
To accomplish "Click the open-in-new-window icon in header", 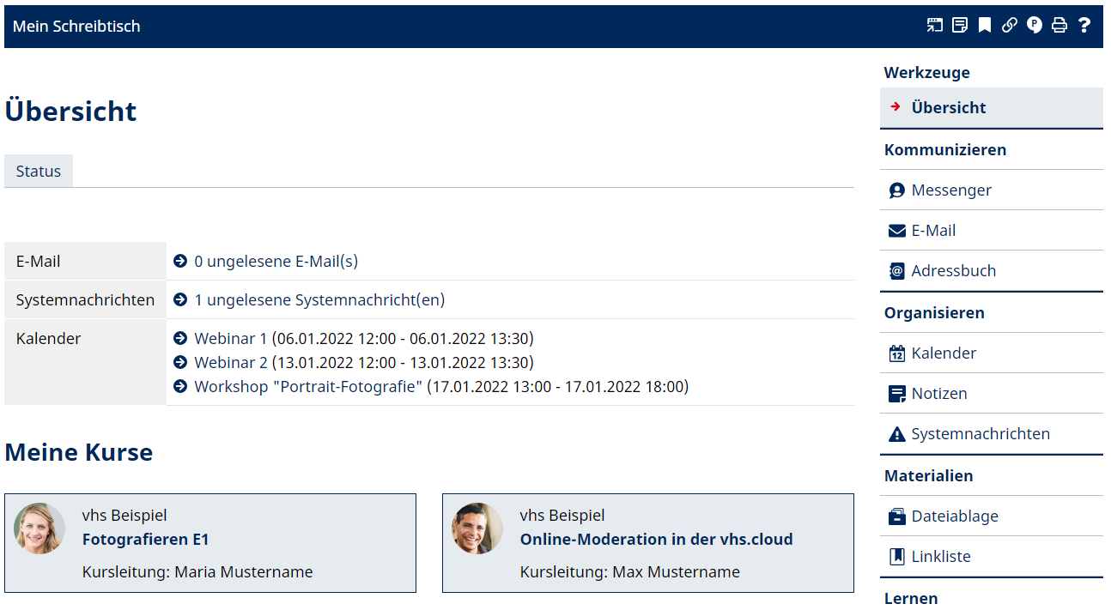I will (934, 26).
